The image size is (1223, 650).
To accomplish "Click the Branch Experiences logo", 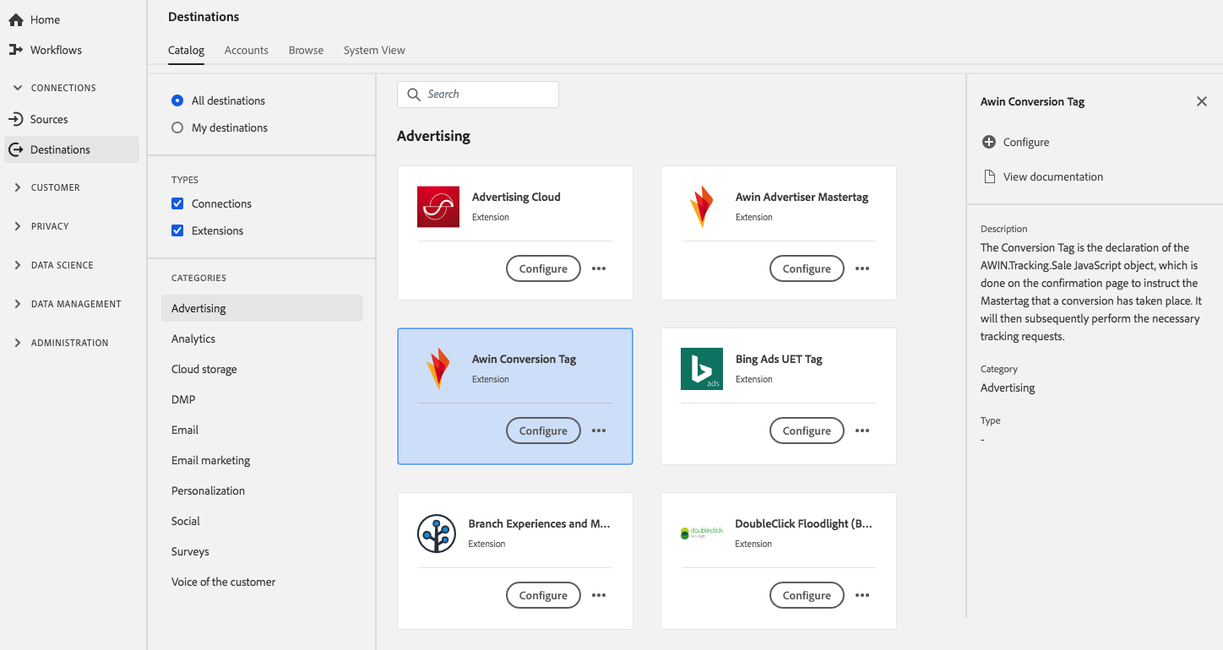I will pos(437,534).
